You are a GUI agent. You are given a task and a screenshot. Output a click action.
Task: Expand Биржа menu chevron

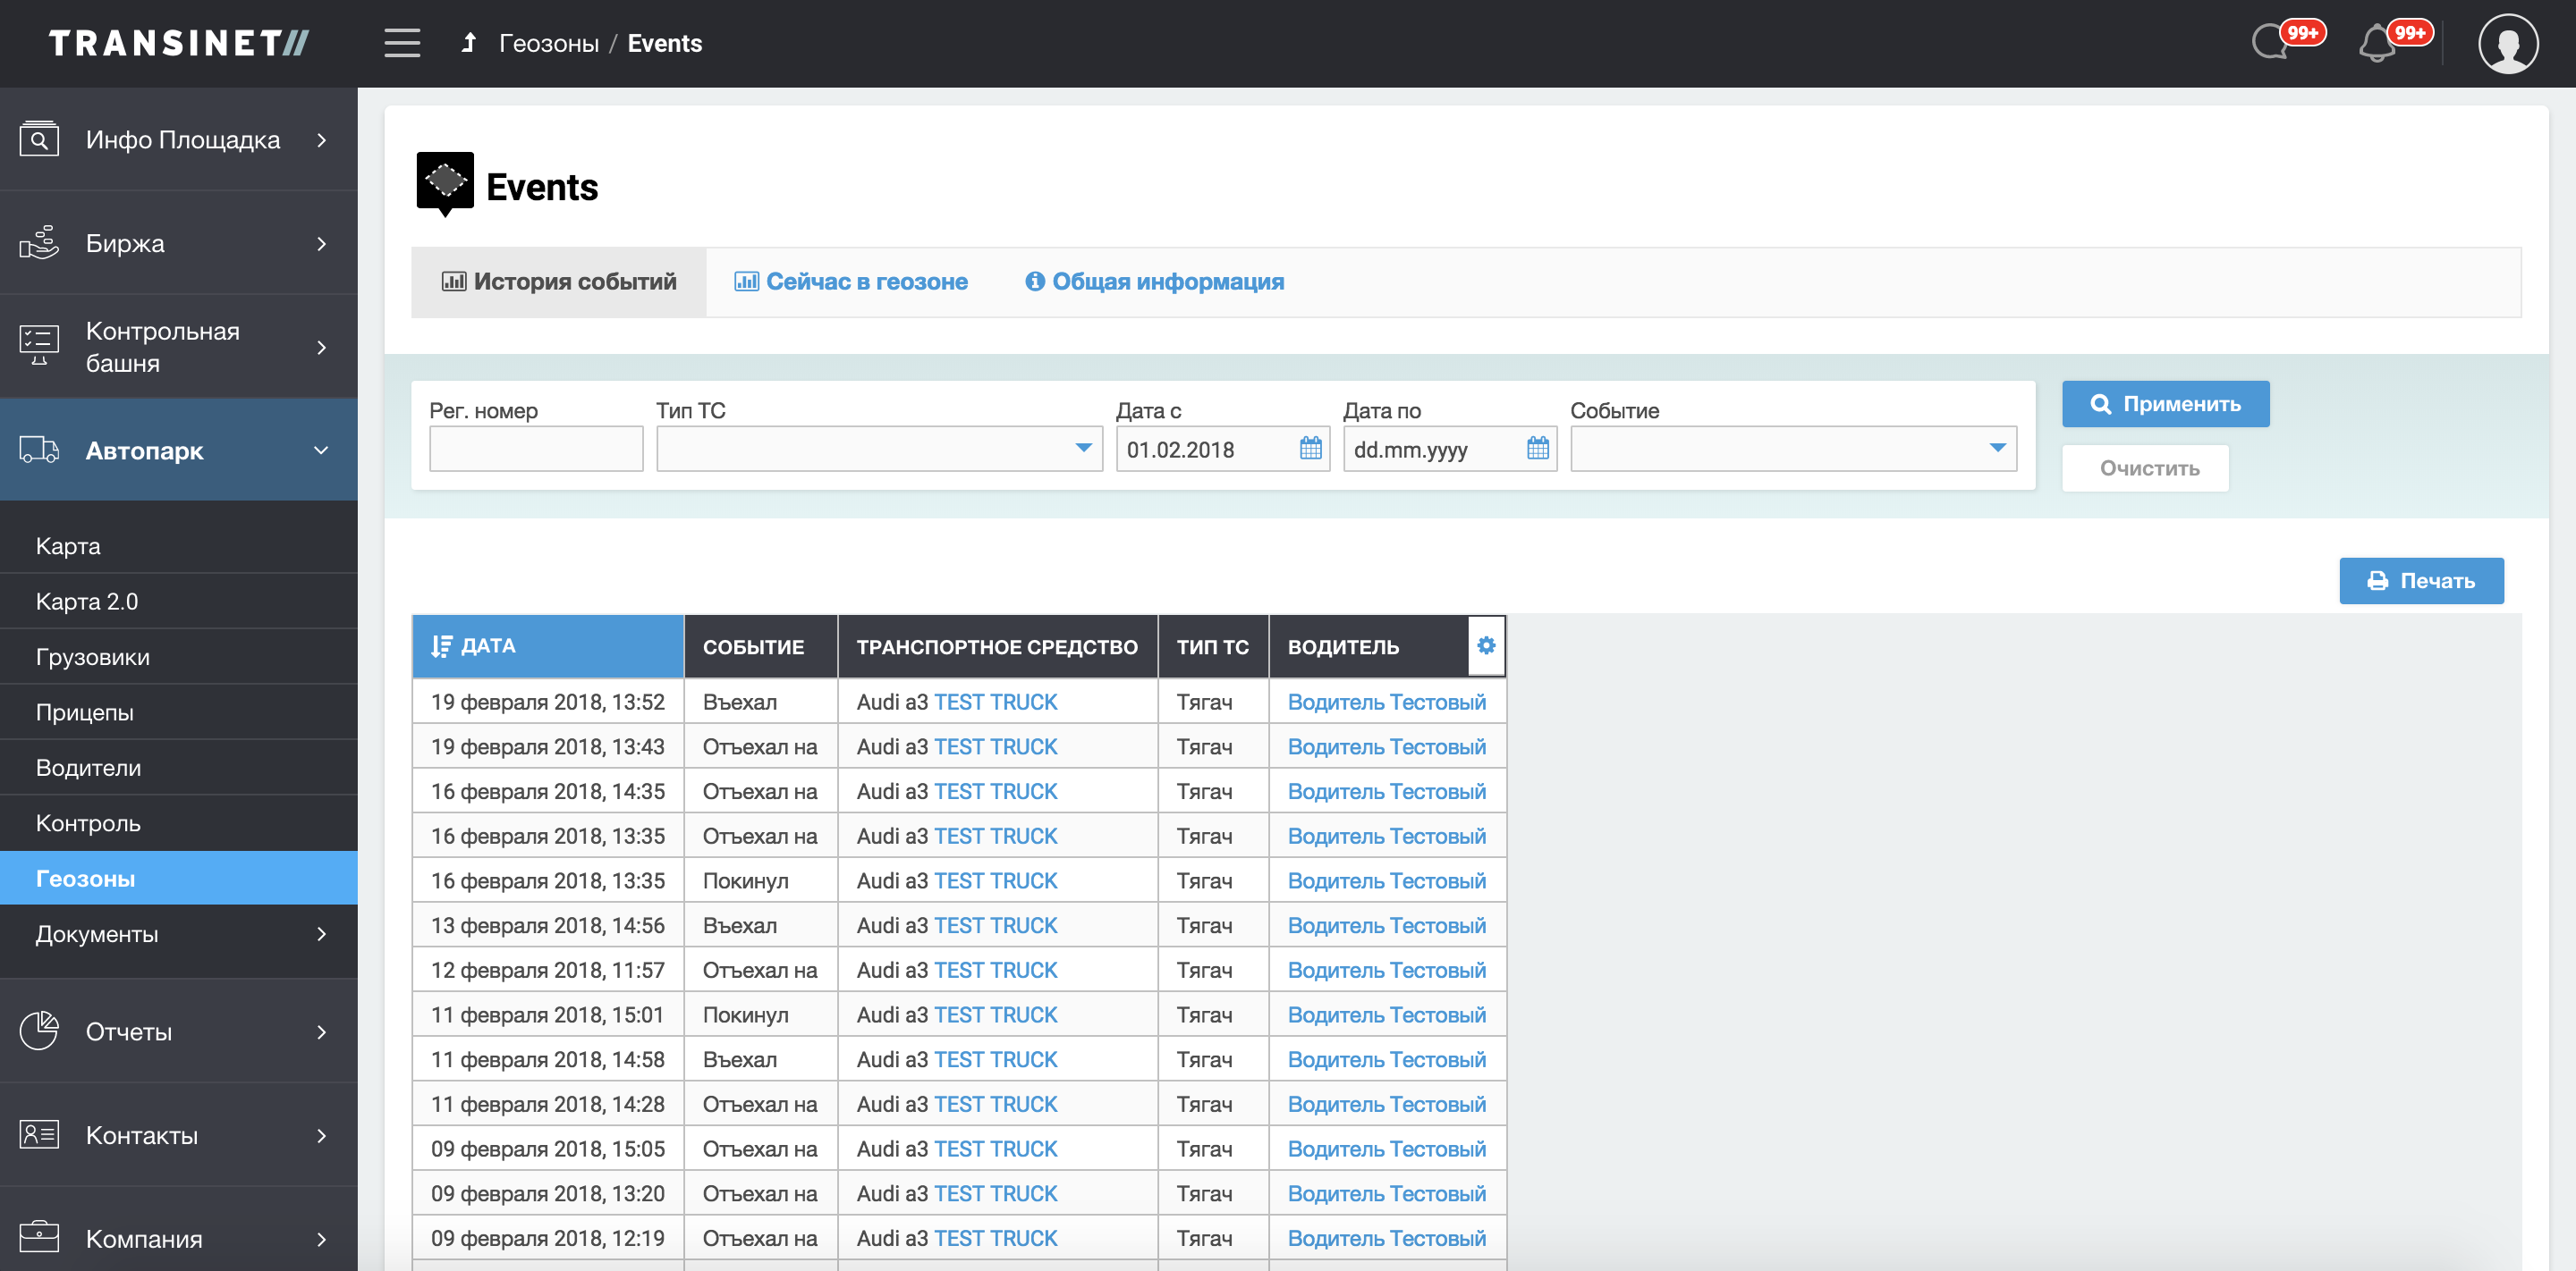pyautogui.click(x=321, y=244)
